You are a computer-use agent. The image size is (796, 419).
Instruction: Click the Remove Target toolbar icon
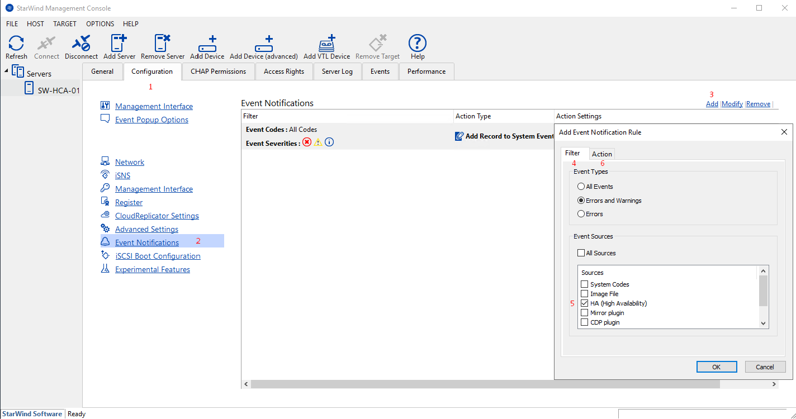click(x=378, y=43)
